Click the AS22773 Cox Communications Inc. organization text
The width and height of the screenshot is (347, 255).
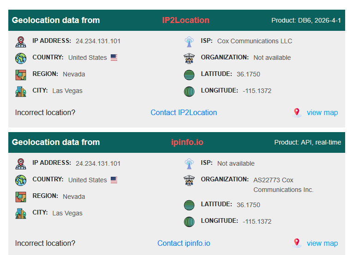coord(283,185)
